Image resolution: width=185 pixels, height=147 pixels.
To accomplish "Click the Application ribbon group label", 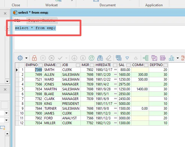I will pyautogui.click(x=154, y=5).
